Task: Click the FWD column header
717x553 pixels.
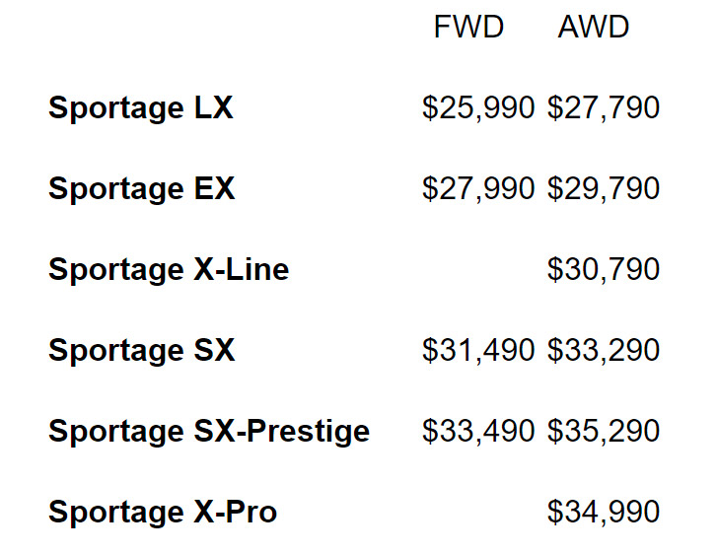Action: click(468, 28)
